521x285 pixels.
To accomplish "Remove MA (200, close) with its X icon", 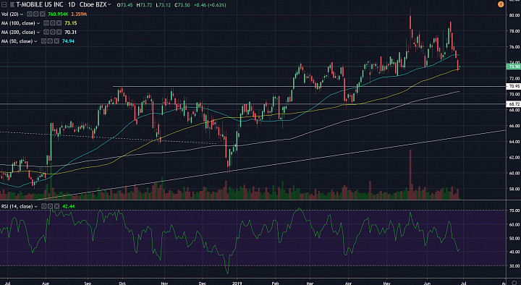I will coord(59,33).
